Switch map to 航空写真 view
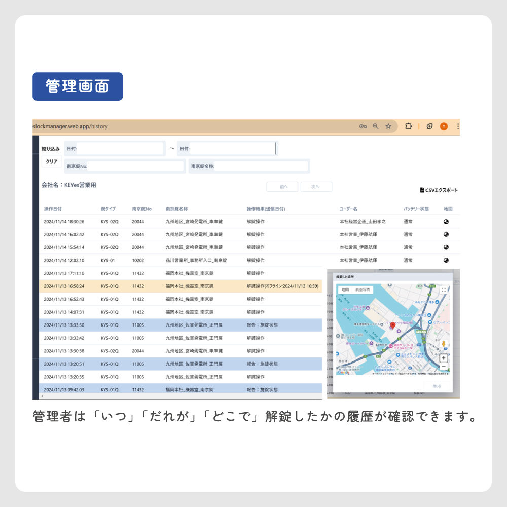Image resolution: width=507 pixels, height=507 pixels. pyautogui.click(x=363, y=290)
